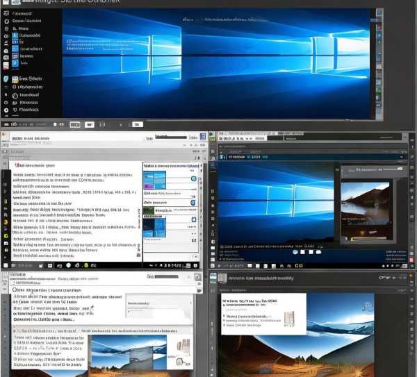Click the round blue icon beside the tile-grid thumbnail
This screenshot has width=417, height=377.
pyautogui.click(x=194, y=179)
